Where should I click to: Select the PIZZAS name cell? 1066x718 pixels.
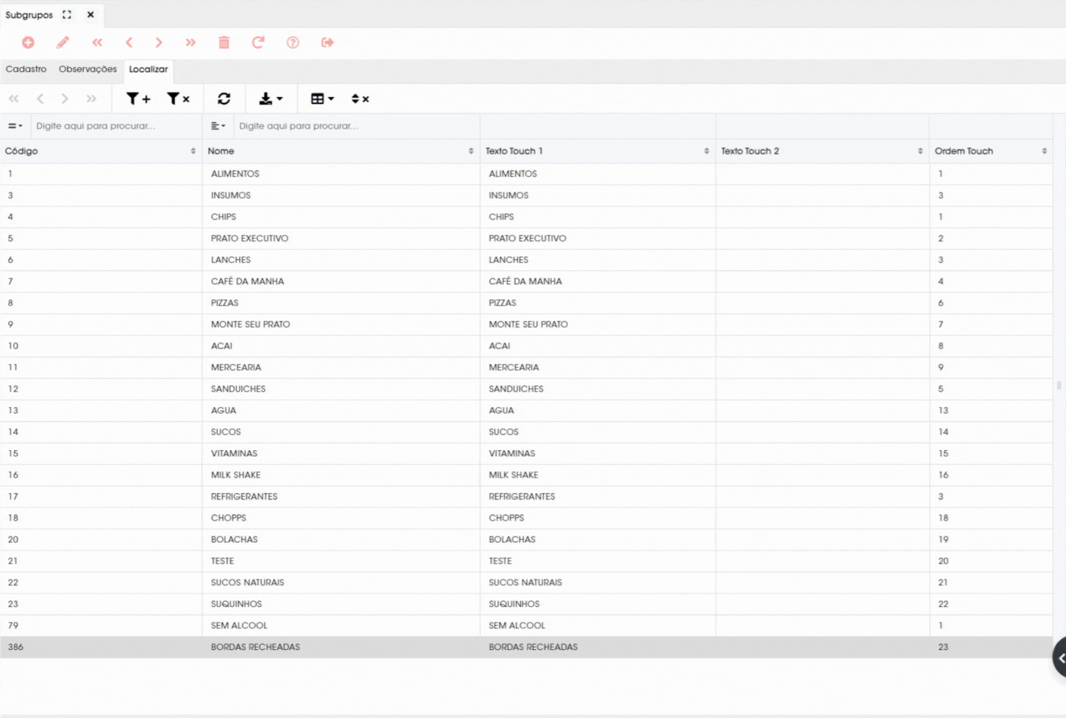click(341, 303)
